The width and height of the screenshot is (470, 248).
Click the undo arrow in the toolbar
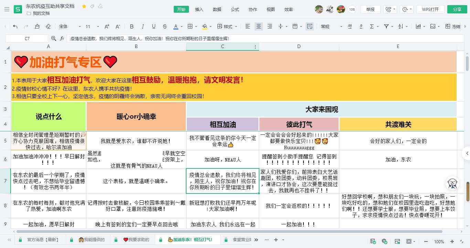point(15,26)
